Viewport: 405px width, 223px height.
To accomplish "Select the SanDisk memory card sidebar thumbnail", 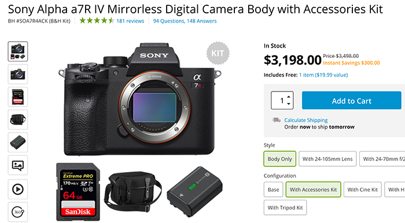I will click(18, 97).
